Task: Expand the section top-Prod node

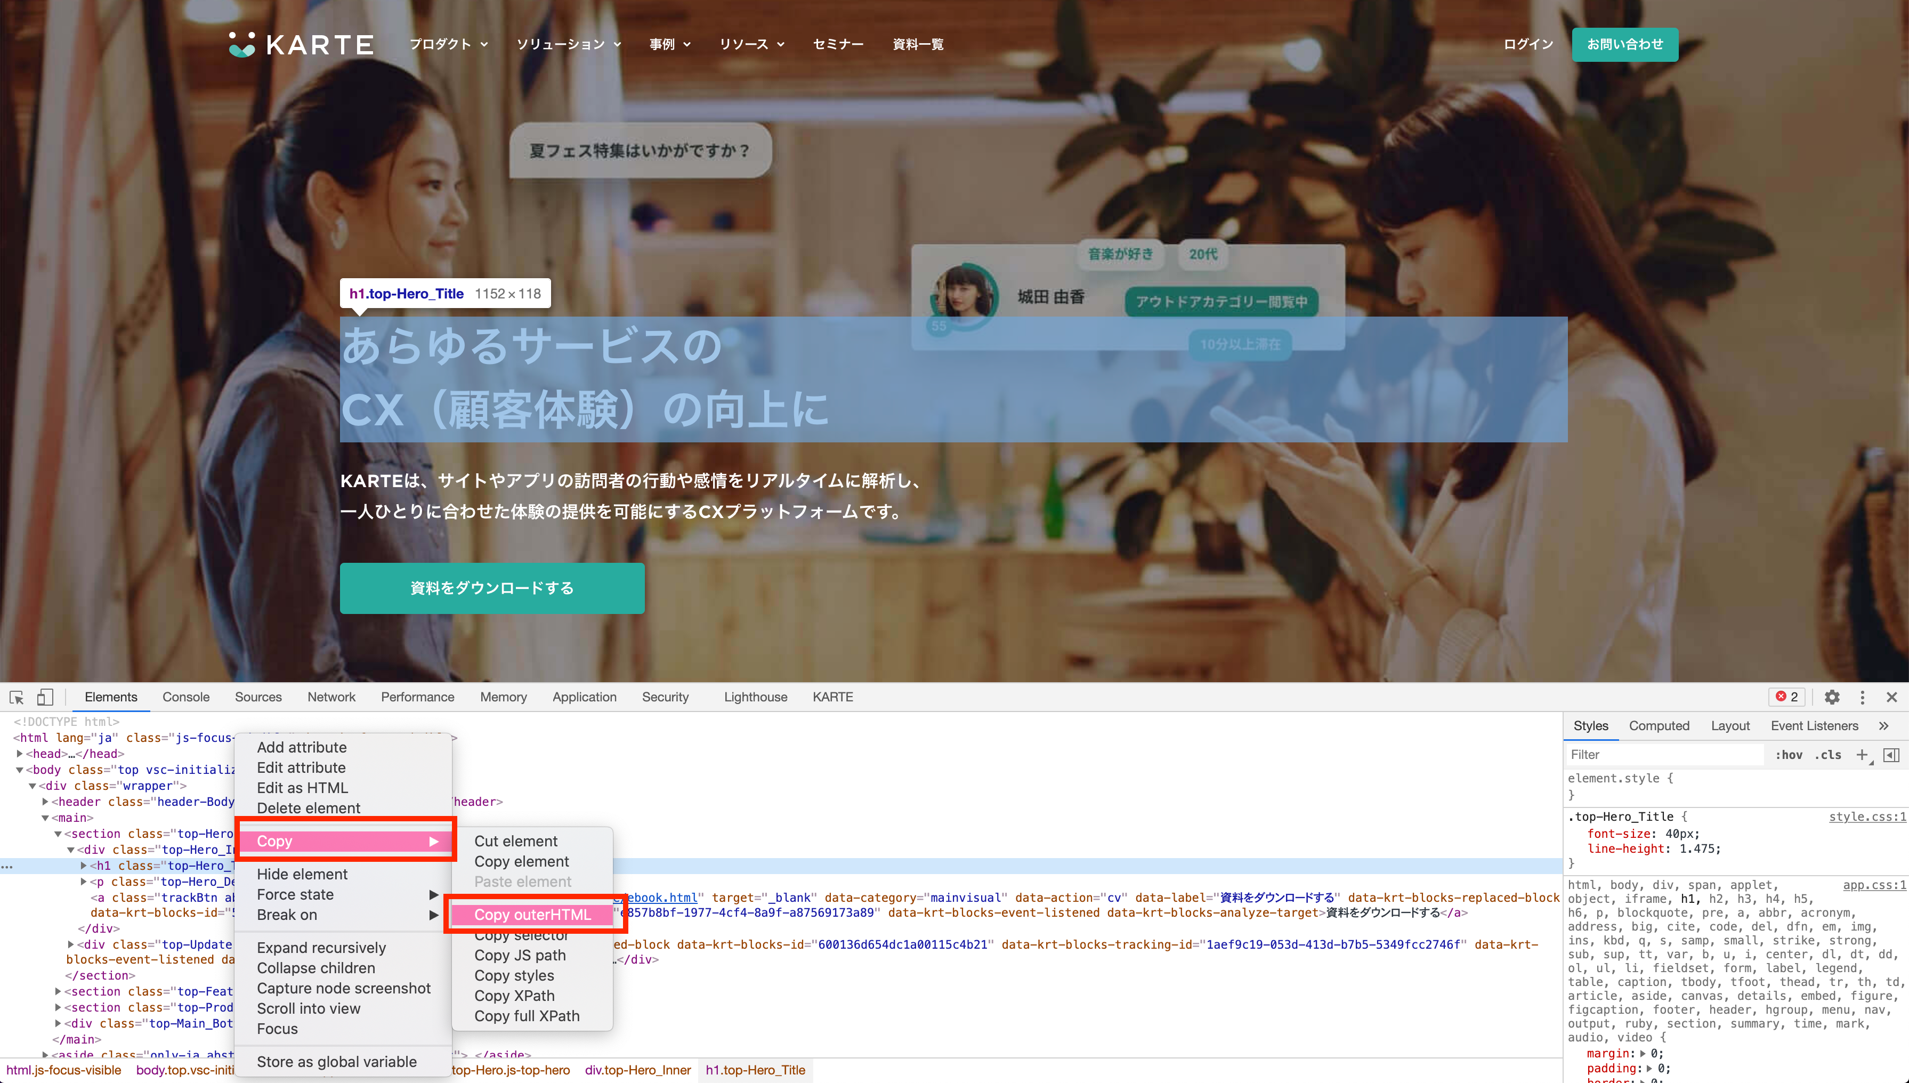Action: coord(58,1007)
